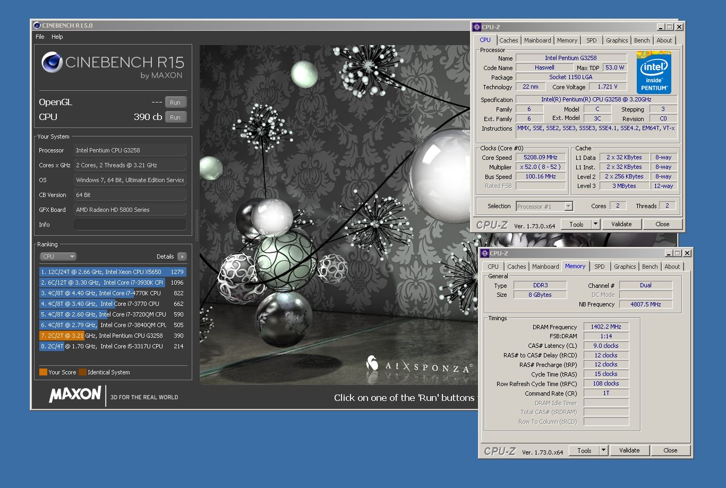Viewport: 726px width, 488px height.
Task: Select ranking row Intel Xeon CPU X5650
Action: click(x=113, y=272)
